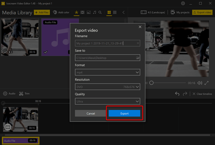
Task: Close the Export video dialog
Action: 140,27
